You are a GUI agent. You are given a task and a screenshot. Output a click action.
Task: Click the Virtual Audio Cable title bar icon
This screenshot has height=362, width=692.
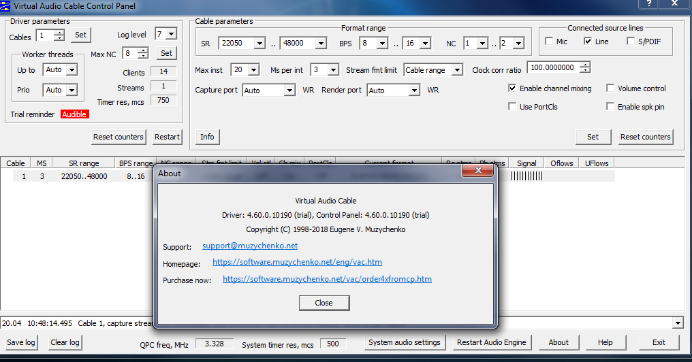pos(5,5)
